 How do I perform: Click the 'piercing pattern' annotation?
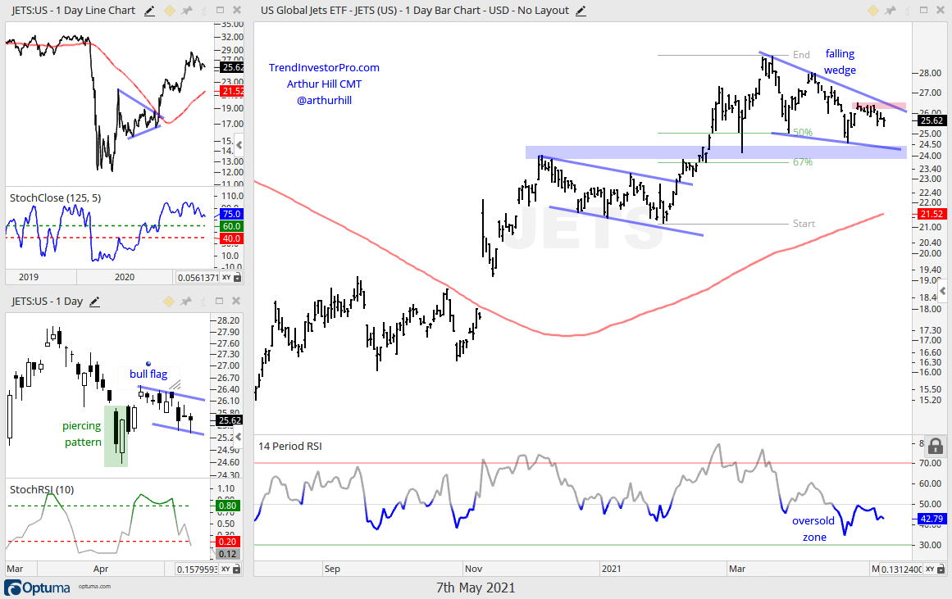[x=82, y=434]
